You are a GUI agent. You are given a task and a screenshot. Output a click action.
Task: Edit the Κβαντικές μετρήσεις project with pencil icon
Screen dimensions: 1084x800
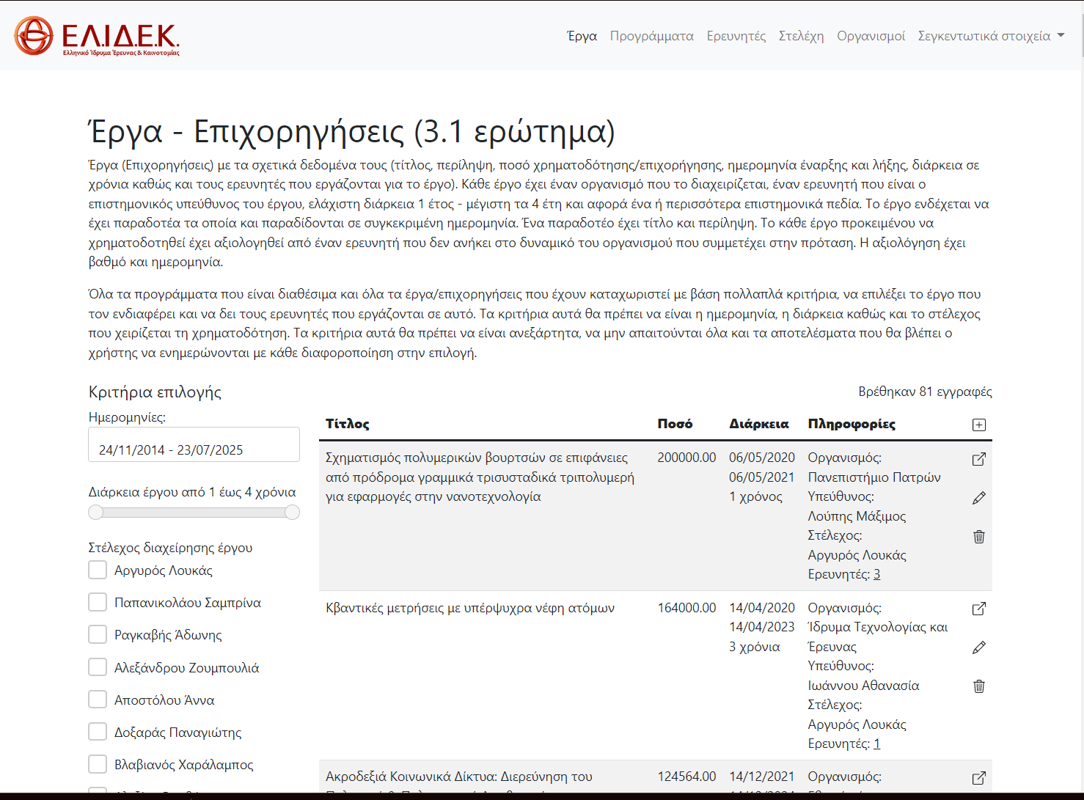[x=978, y=647]
